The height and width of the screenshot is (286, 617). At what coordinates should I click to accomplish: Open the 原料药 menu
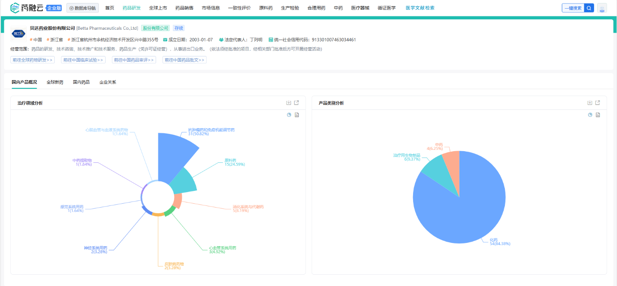pyautogui.click(x=266, y=8)
